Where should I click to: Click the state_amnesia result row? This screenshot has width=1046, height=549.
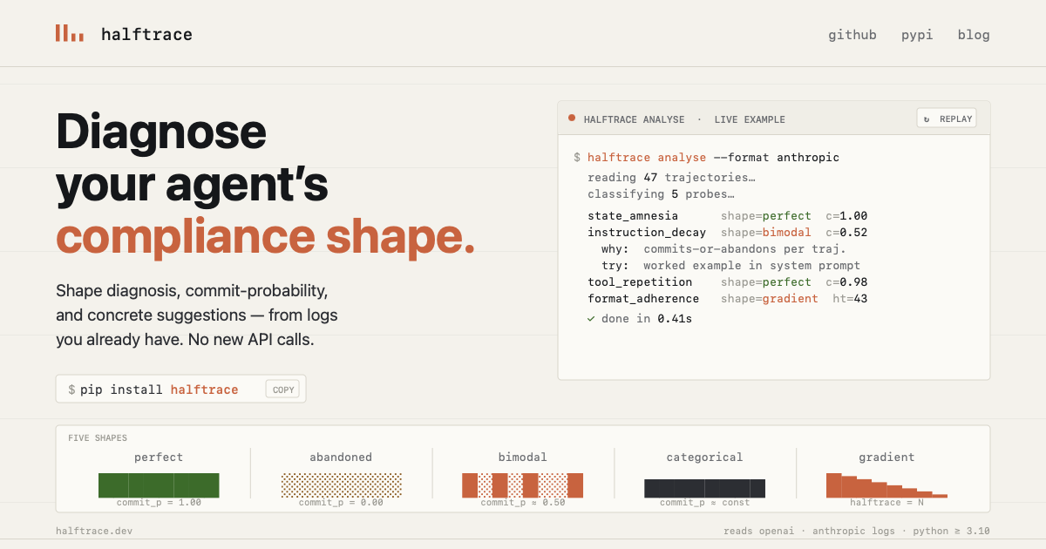pyautogui.click(x=727, y=216)
